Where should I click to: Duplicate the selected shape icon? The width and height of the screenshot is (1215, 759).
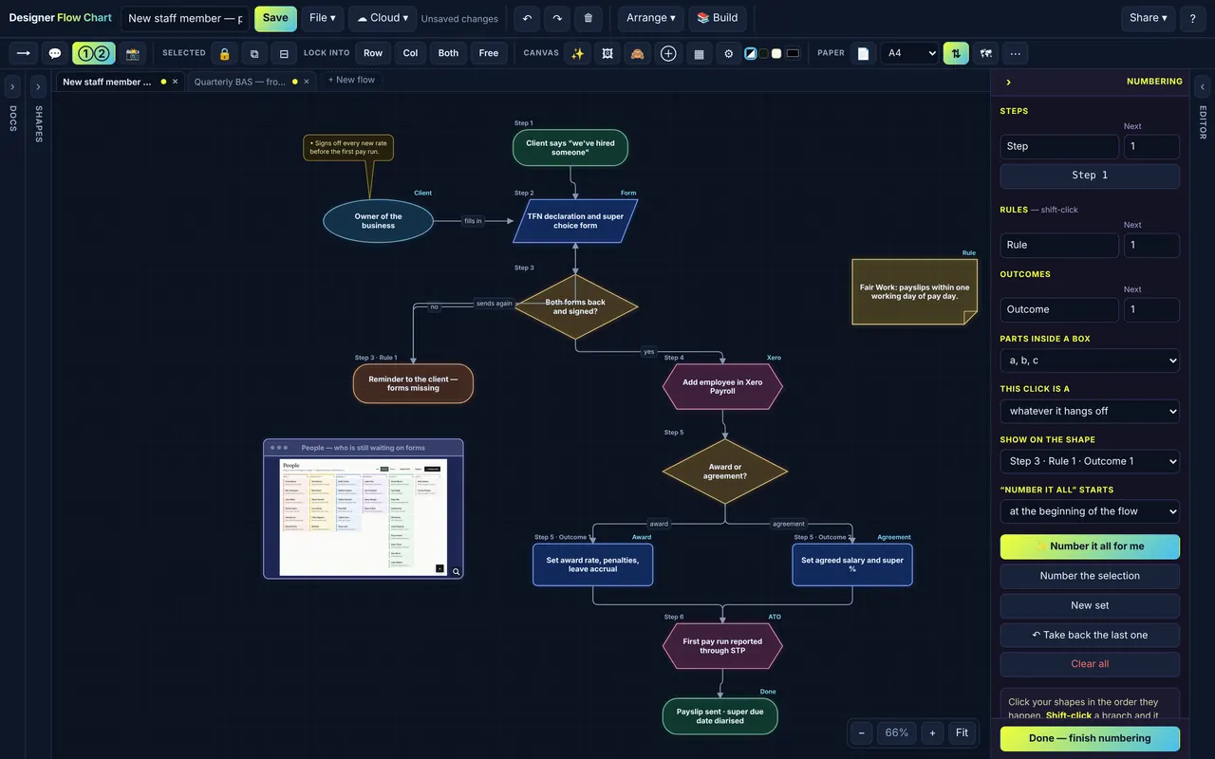pyautogui.click(x=254, y=53)
